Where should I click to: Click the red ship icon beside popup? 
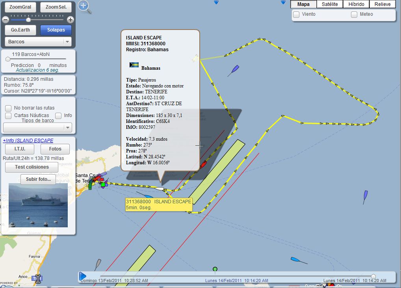tap(203, 164)
